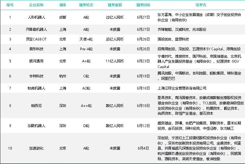The image size is (245, 164).
Task: Click the 投资方 column header
Action: pyautogui.click(x=201, y=5)
